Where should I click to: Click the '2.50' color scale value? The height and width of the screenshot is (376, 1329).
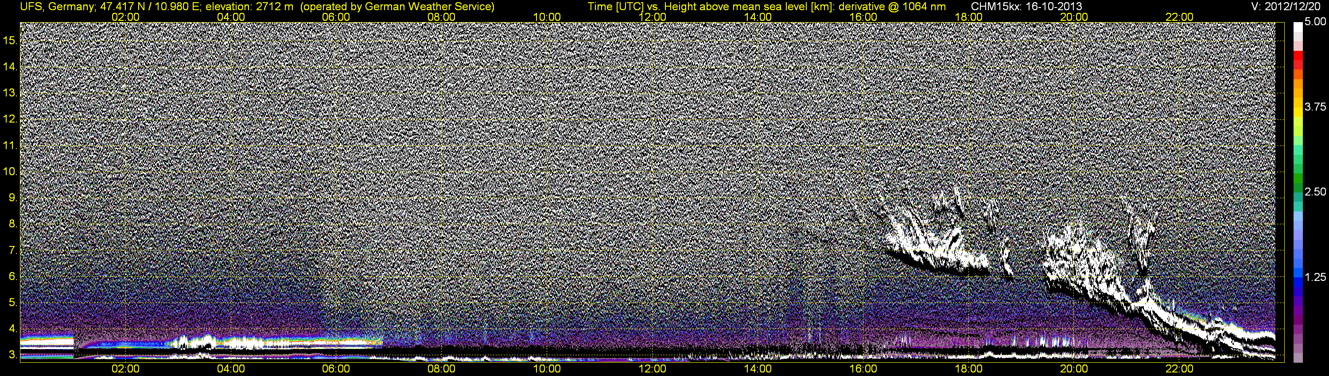point(1315,192)
